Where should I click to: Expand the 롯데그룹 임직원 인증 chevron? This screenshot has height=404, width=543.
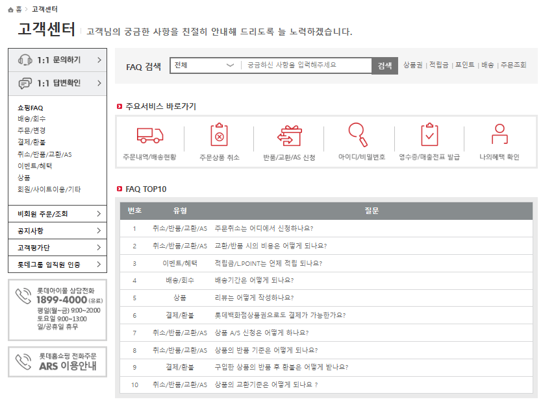99,265
